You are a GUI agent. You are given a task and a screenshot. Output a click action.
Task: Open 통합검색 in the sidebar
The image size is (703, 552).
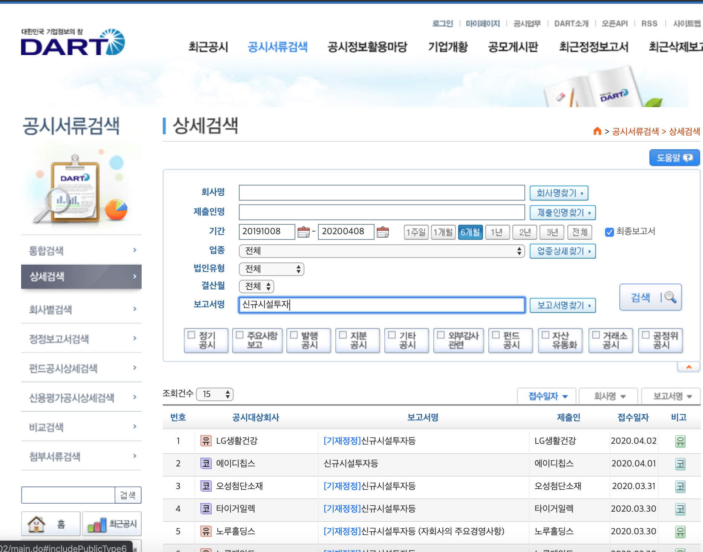[81, 250]
